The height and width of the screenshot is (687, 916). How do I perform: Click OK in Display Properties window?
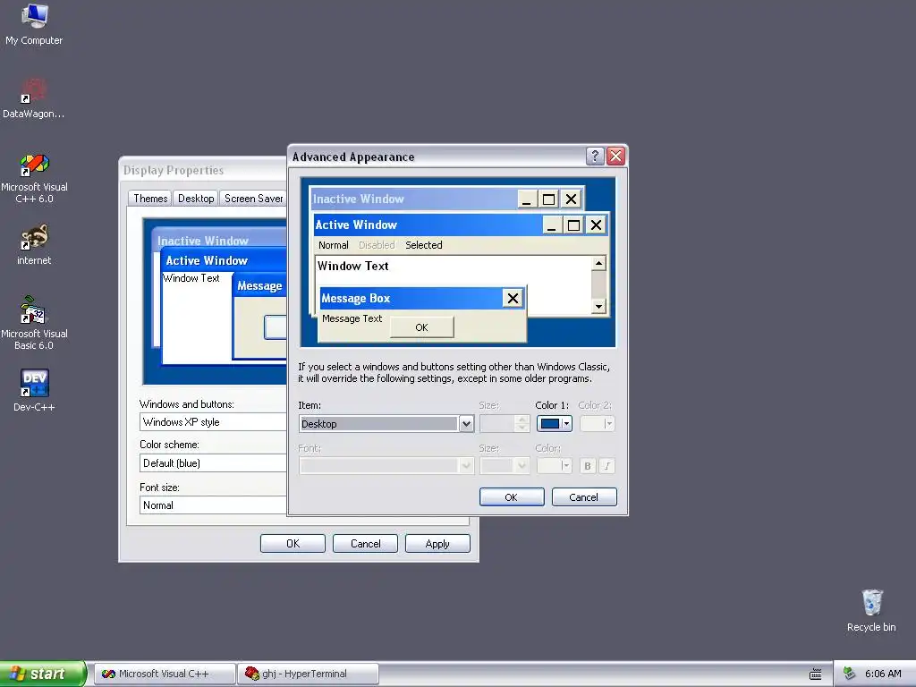[293, 544]
